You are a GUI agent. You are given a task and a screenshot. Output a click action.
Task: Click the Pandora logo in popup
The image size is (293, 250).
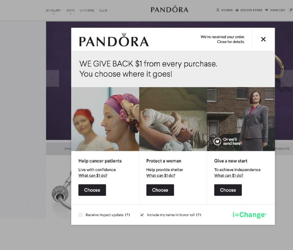(x=114, y=40)
